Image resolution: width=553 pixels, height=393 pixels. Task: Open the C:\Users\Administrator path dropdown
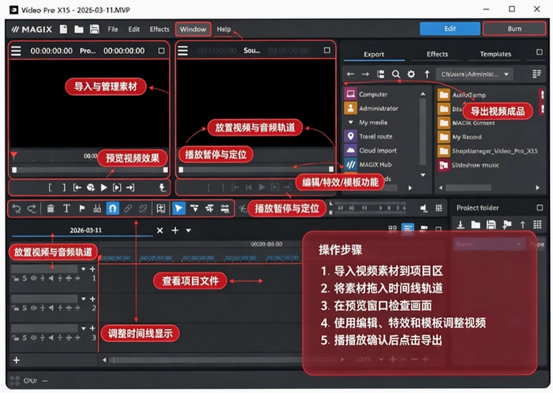pyautogui.click(x=474, y=74)
